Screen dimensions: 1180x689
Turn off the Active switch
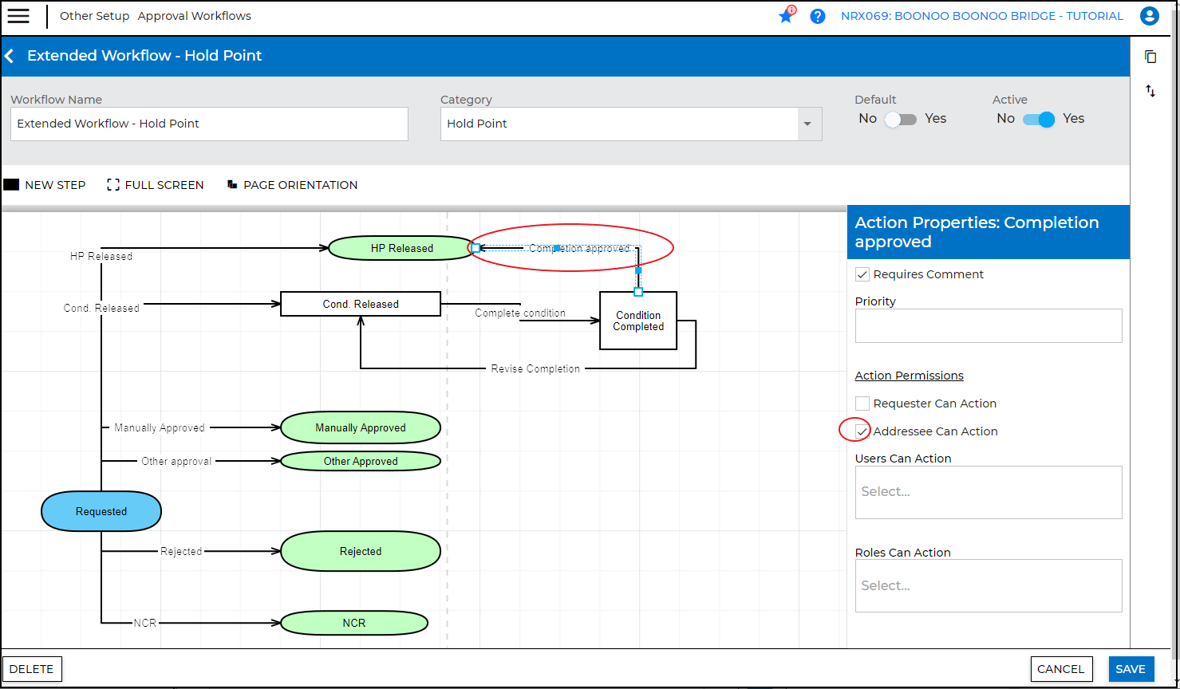pyautogui.click(x=1038, y=119)
